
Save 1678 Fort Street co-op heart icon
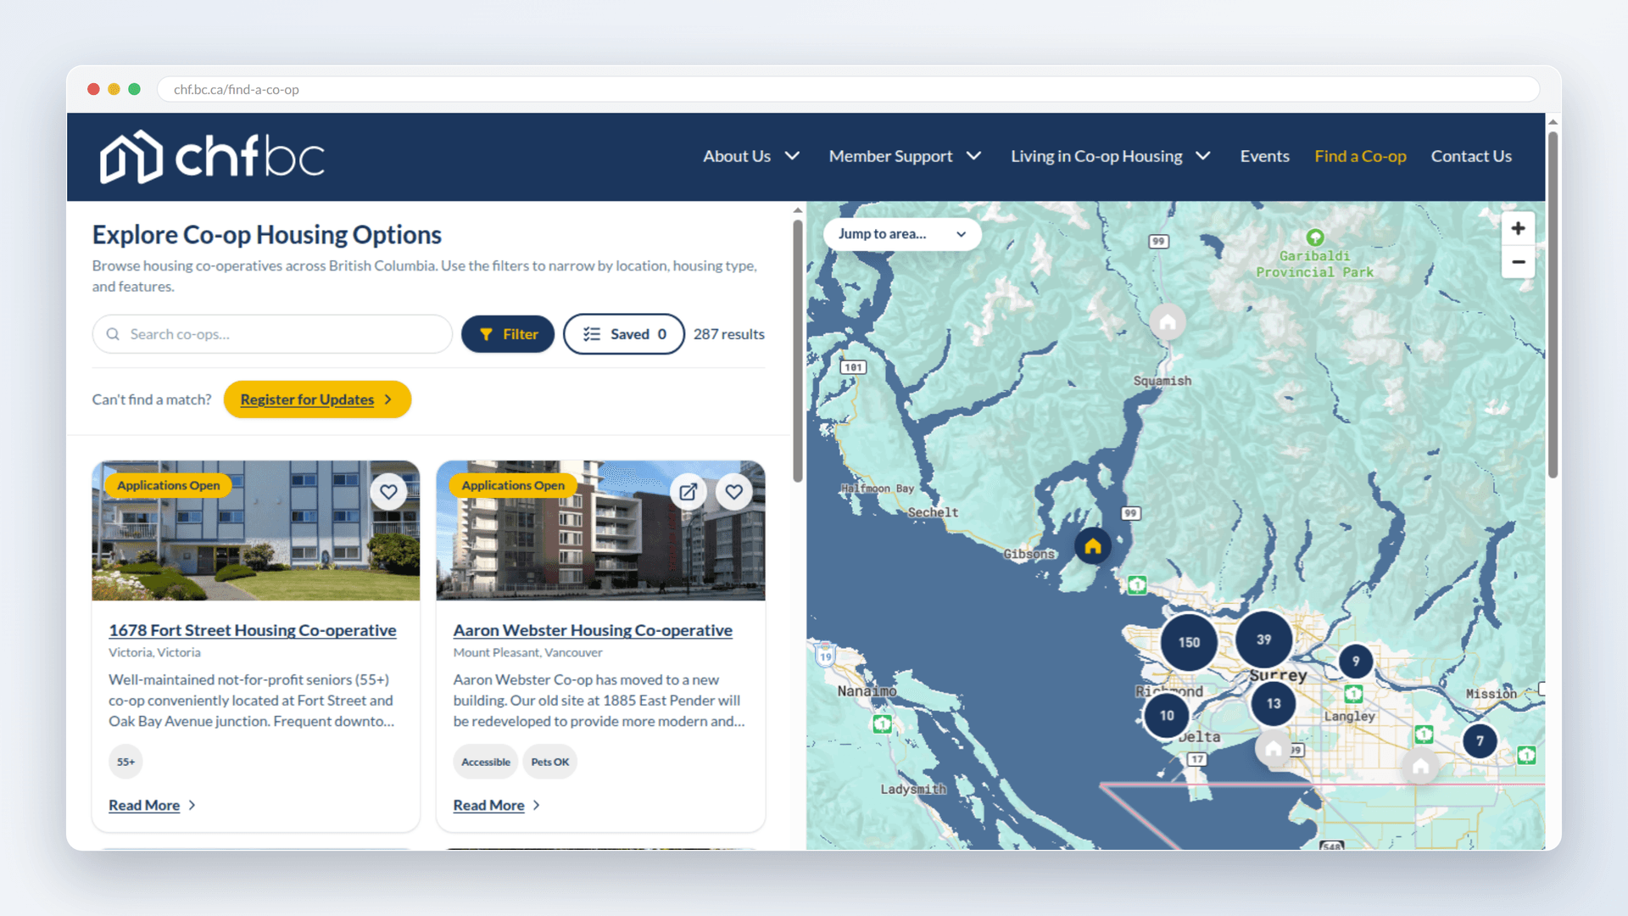click(388, 492)
